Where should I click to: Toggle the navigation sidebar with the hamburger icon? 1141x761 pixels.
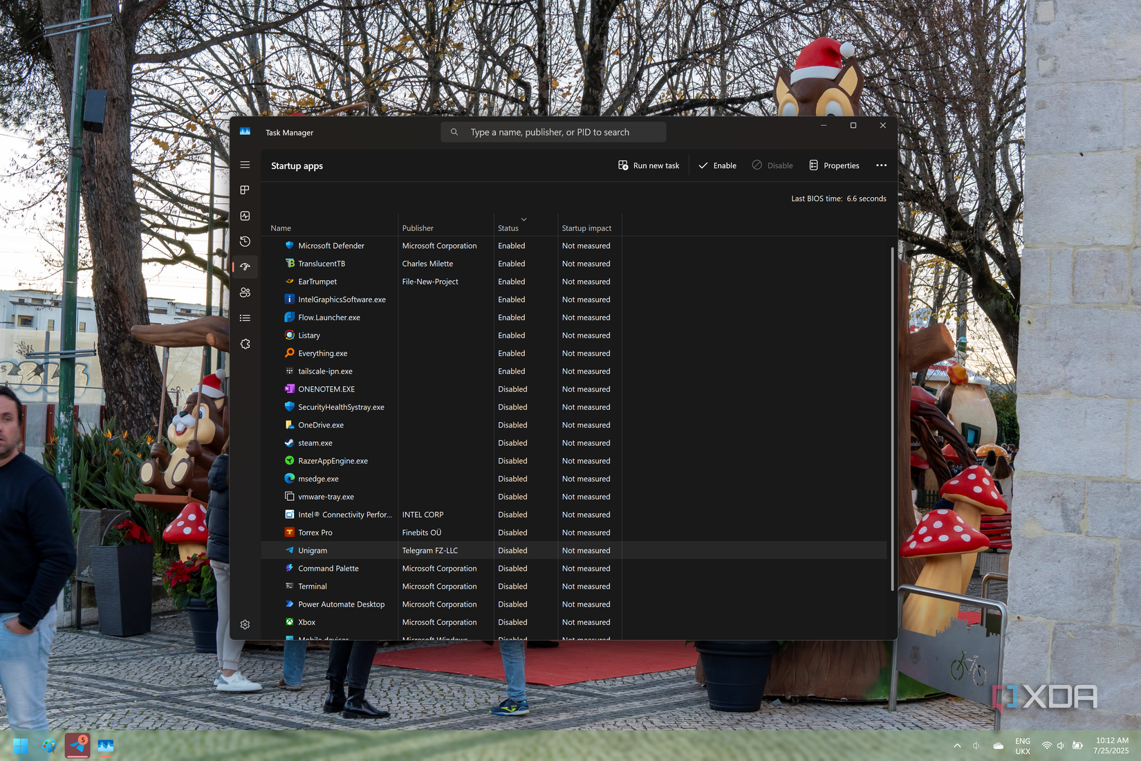pyautogui.click(x=245, y=165)
